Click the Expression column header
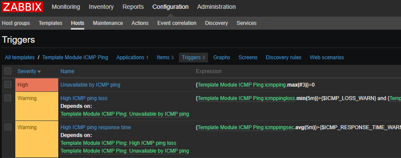Screen dimensions: 401x158 point(209,71)
